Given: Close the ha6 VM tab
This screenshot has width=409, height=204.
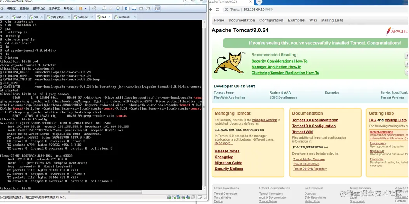Looking at the screenshot, I should click(109, 17).
